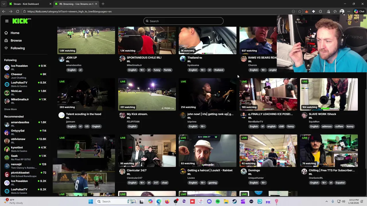Image resolution: width=367 pixels, height=206 pixels.
Task: Click the Kick logo
Action: coord(22,21)
